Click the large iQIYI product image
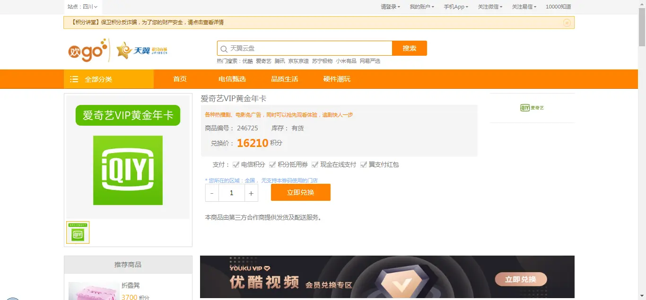The width and height of the screenshot is (646, 300). [128, 157]
